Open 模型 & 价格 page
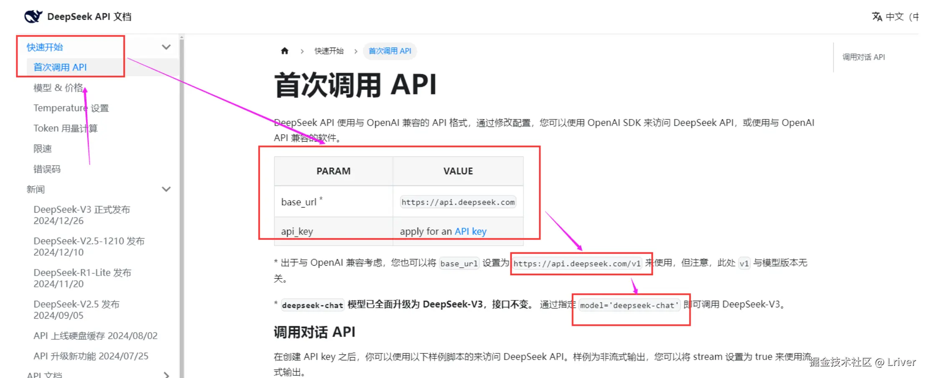Viewport: 926px width, 378px height. pyautogui.click(x=59, y=88)
